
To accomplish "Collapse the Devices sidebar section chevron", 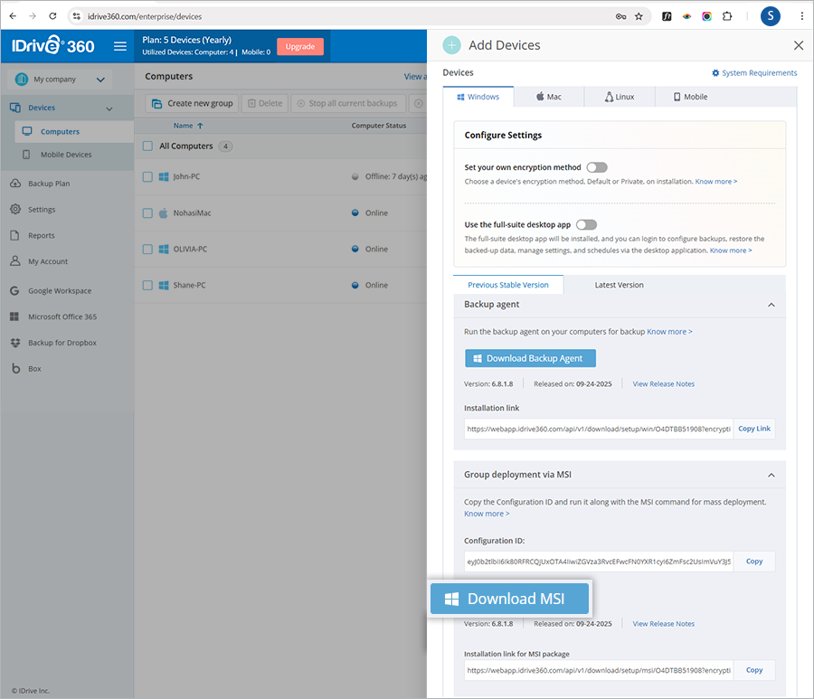I will tap(109, 109).
